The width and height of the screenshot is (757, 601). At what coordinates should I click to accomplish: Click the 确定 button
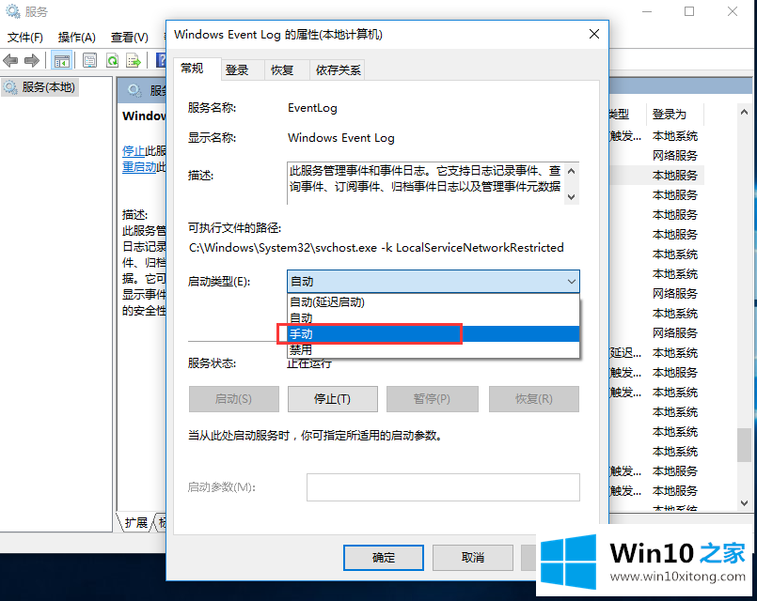(384, 558)
